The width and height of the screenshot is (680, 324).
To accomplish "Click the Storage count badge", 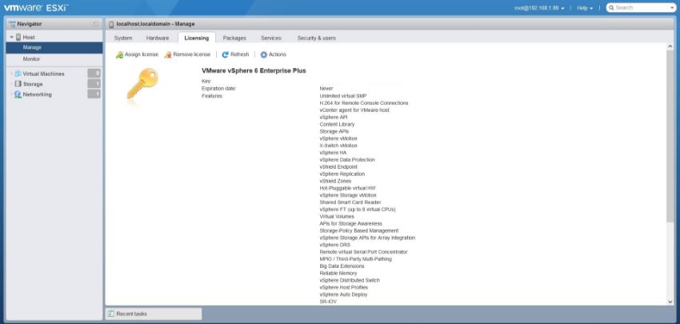I will point(94,84).
